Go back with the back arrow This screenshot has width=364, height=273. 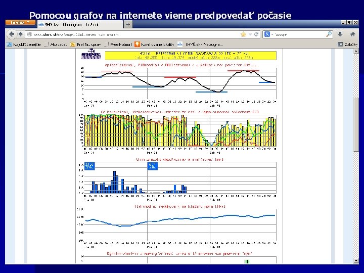[x=11, y=34]
